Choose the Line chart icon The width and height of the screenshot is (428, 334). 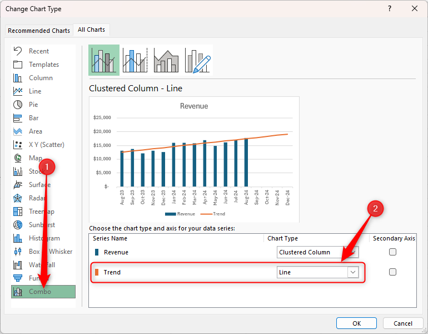(18, 91)
